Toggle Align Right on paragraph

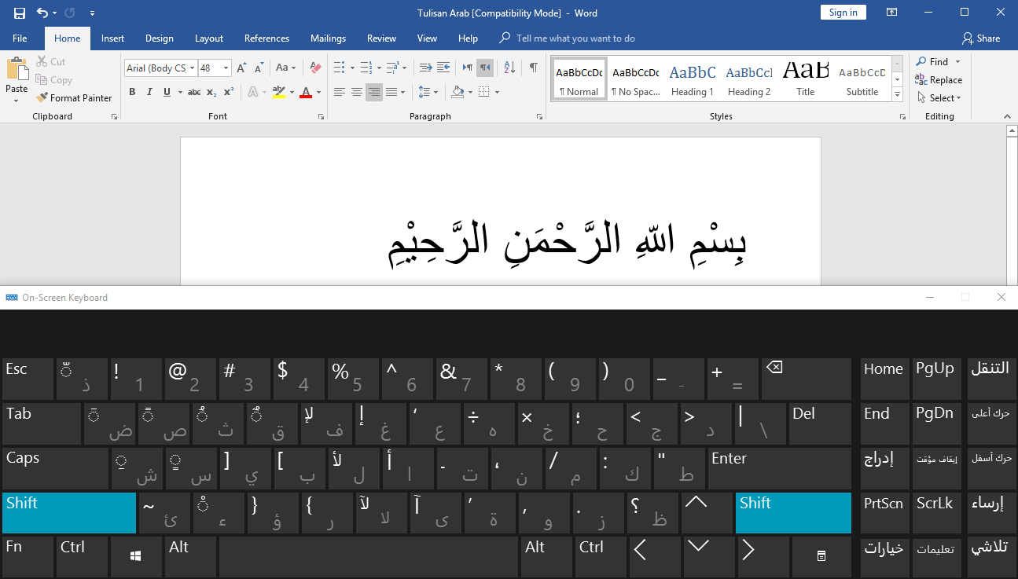coord(374,92)
